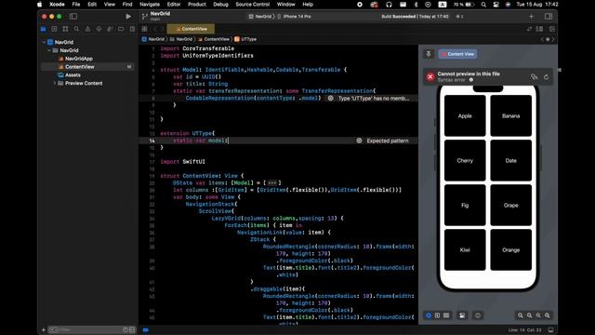Viewport: 595px width, 335px height.
Task: Open the library with plus button
Action: tap(531, 17)
